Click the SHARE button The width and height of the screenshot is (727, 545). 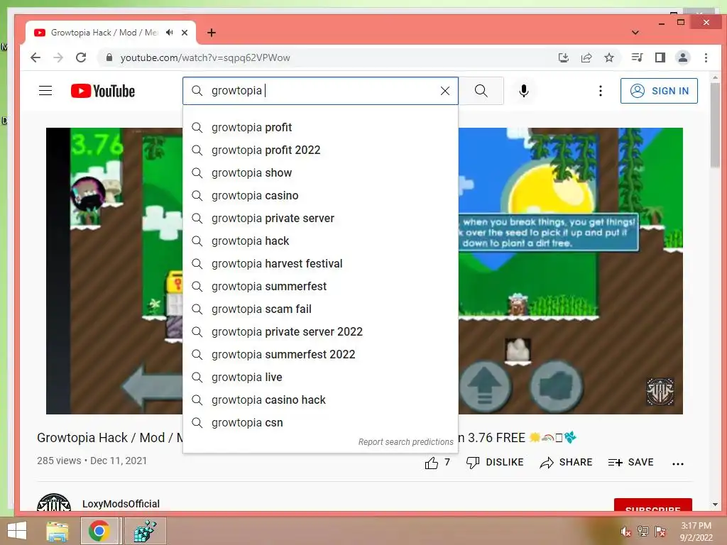pos(566,463)
